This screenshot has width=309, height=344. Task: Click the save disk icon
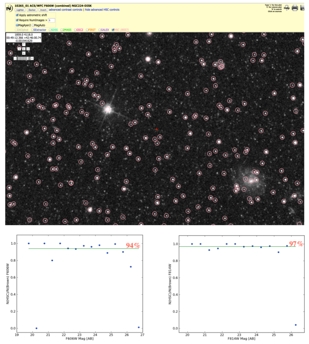coord(302,7)
